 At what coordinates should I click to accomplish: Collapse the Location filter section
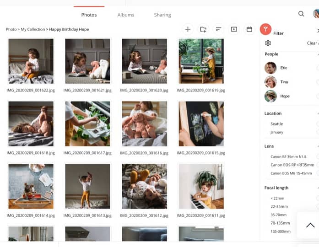318,113
